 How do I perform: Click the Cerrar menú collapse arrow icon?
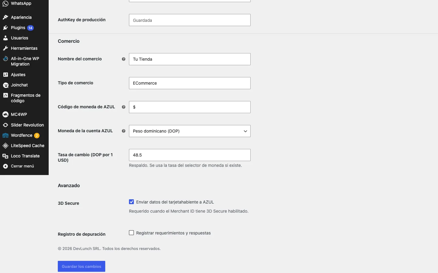tap(5, 166)
